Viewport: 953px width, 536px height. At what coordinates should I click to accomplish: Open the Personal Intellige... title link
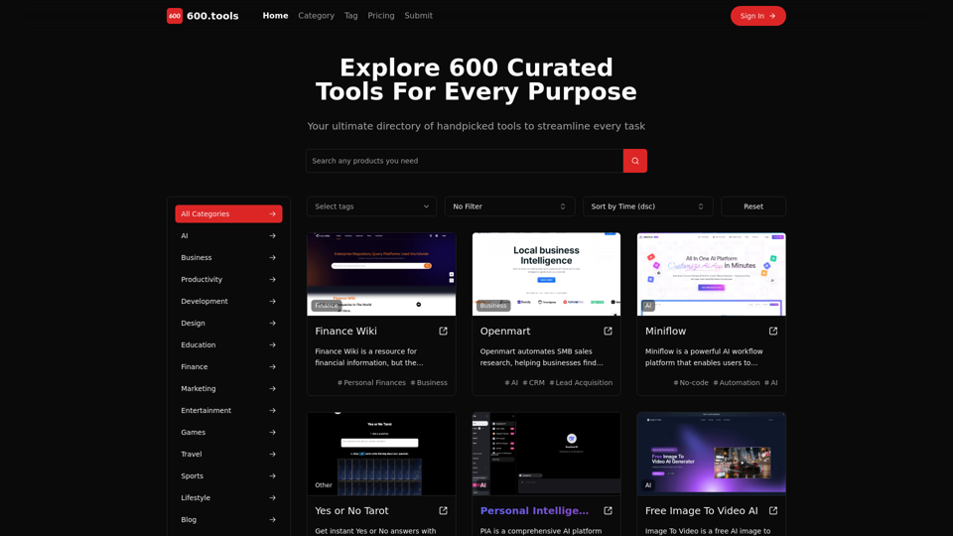click(x=534, y=511)
